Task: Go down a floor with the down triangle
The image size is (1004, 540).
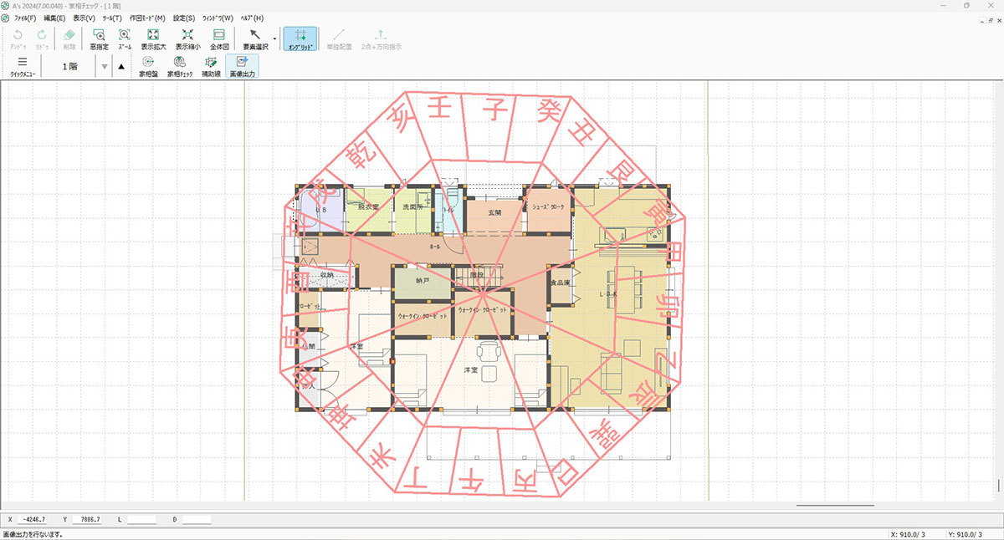Action: click(x=105, y=67)
